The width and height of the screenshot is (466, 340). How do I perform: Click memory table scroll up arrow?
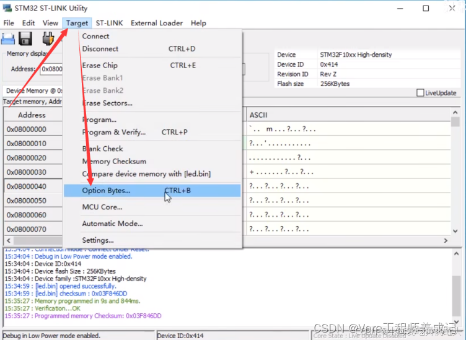point(455,113)
